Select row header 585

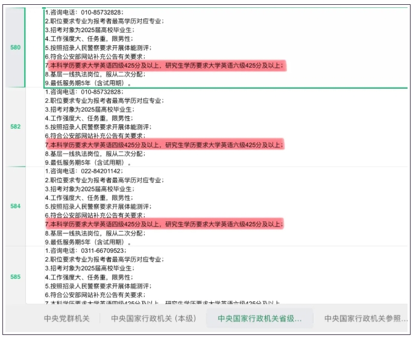pyautogui.click(x=15, y=276)
